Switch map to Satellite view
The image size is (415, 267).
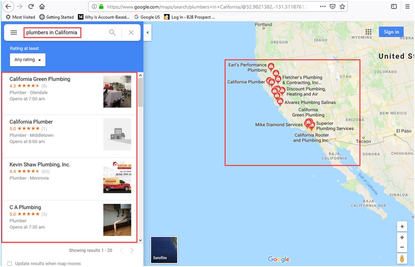pos(164,250)
